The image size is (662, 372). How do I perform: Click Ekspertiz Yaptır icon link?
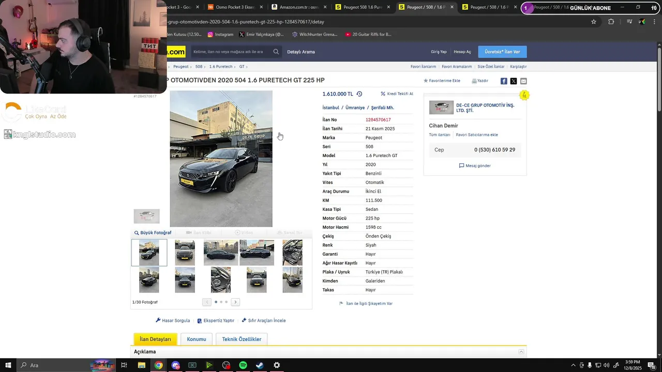[216, 320]
